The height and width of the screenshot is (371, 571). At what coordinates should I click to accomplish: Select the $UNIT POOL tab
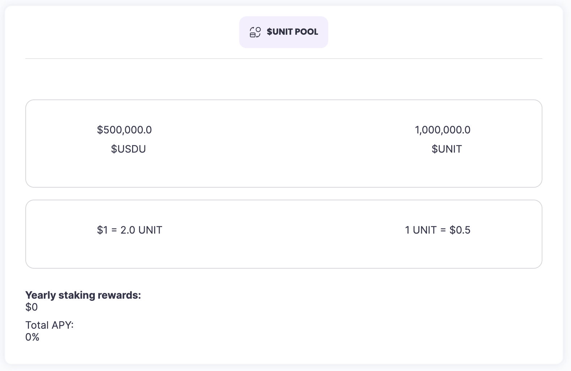click(x=283, y=32)
